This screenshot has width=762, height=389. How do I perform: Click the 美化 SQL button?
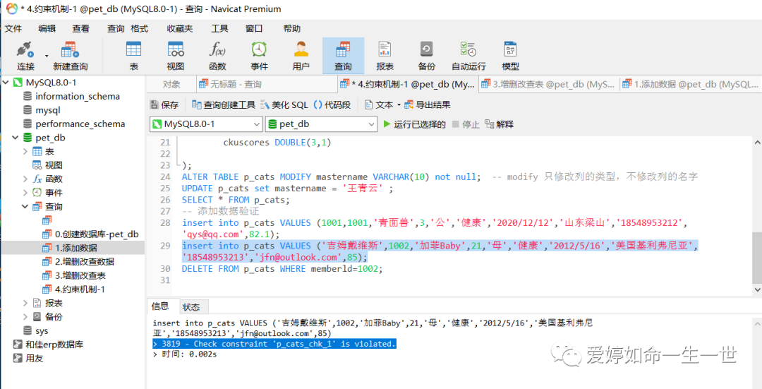pos(285,104)
